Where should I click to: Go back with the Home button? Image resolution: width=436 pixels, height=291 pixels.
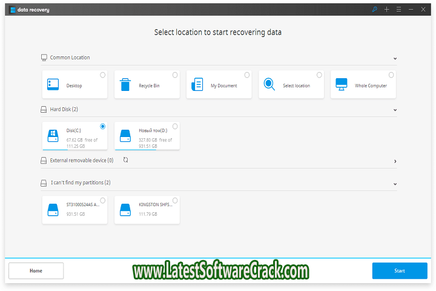(x=36, y=270)
